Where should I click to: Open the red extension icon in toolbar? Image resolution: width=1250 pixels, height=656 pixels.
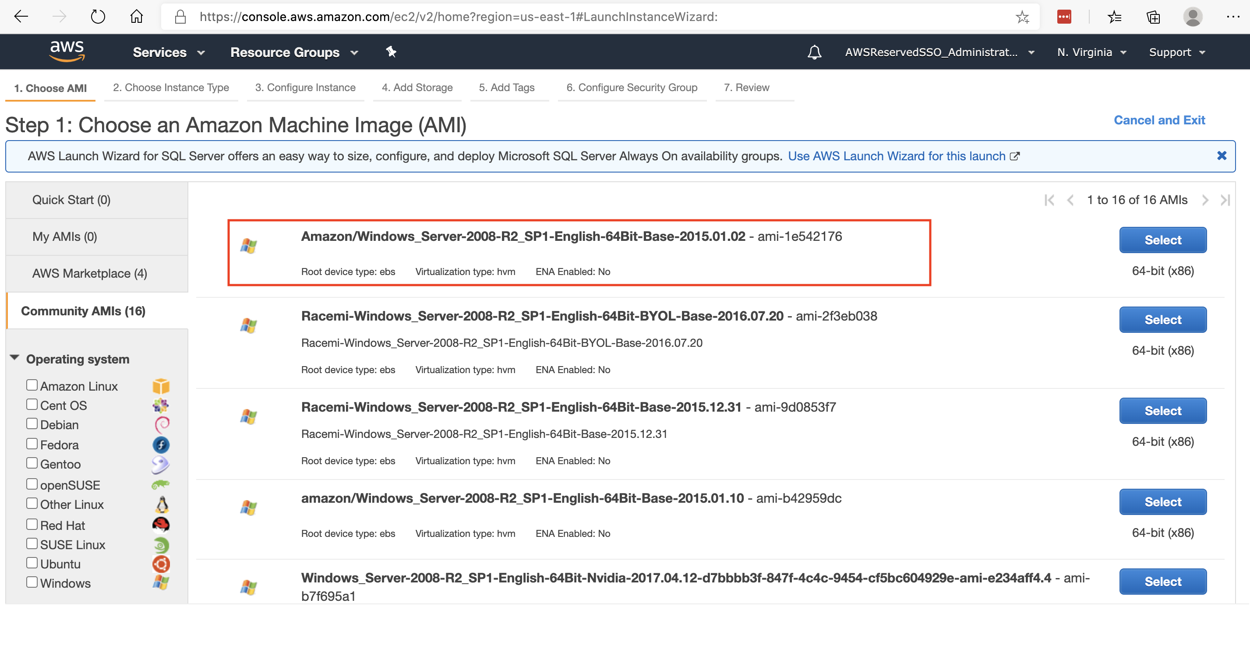[x=1064, y=17]
